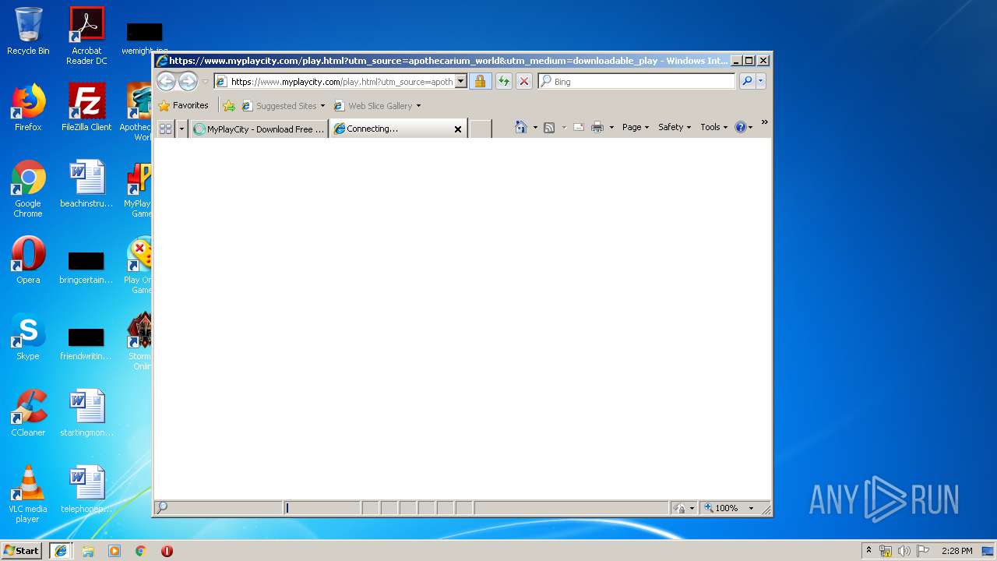The width and height of the screenshot is (997, 561).
Task: Open the Web Slice Gallery link
Action: (x=373, y=106)
